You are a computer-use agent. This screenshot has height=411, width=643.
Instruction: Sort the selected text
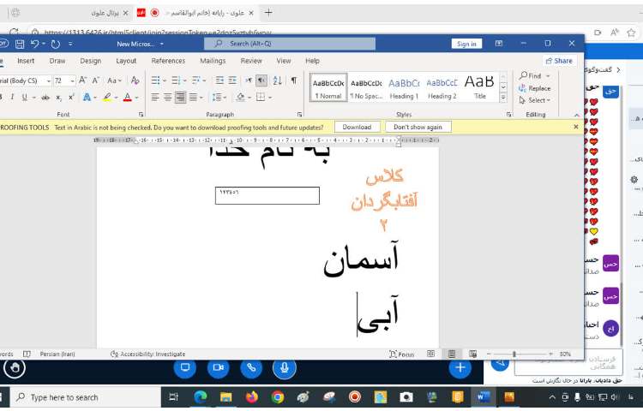277,80
